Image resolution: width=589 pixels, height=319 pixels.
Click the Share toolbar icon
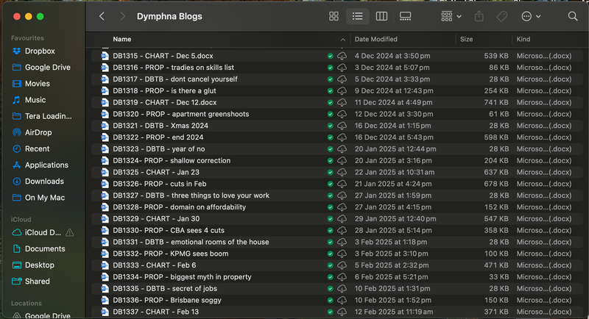(479, 16)
